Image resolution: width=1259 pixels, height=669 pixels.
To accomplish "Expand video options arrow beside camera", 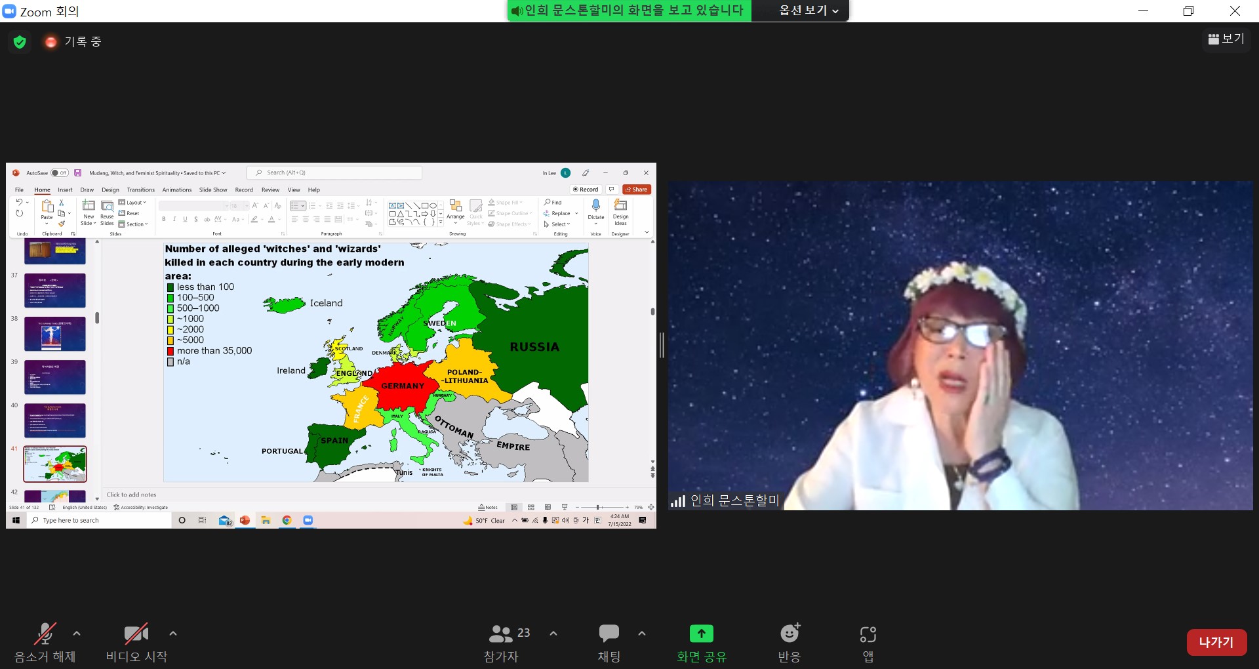I will (173, 634).
